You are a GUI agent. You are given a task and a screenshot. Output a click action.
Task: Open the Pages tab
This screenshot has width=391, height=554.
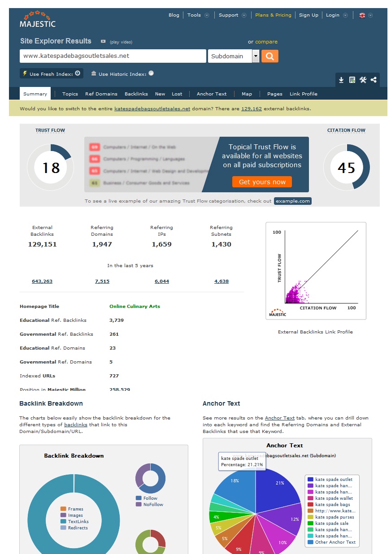275,94
